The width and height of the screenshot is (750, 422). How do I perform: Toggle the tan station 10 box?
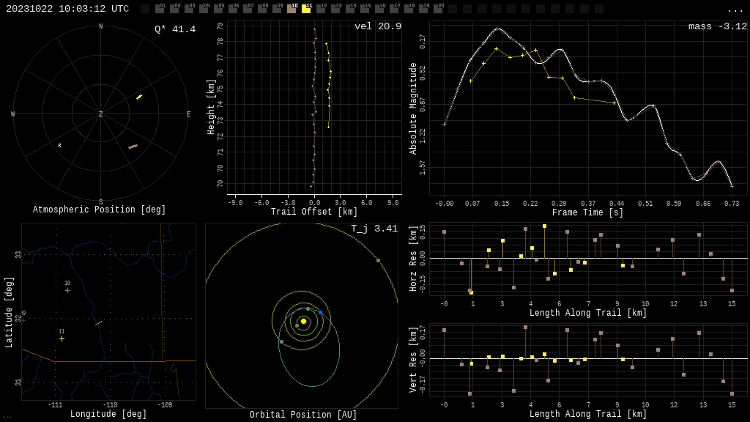[292, 9]
